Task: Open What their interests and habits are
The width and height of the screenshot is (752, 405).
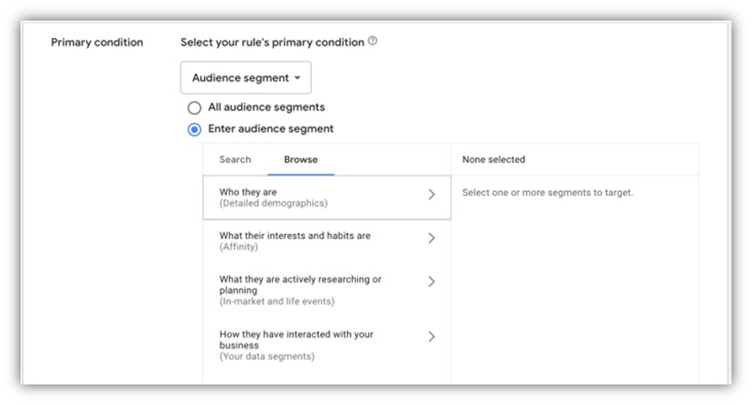Action: coord(327,241)
